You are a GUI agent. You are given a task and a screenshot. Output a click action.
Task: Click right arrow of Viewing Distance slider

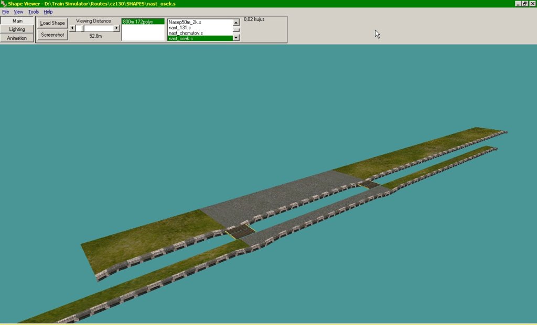click(116, 28)
